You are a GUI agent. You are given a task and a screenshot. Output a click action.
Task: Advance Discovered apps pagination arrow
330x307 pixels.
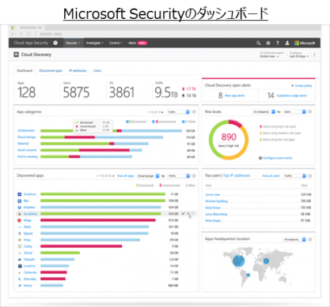tap(113, 176)
